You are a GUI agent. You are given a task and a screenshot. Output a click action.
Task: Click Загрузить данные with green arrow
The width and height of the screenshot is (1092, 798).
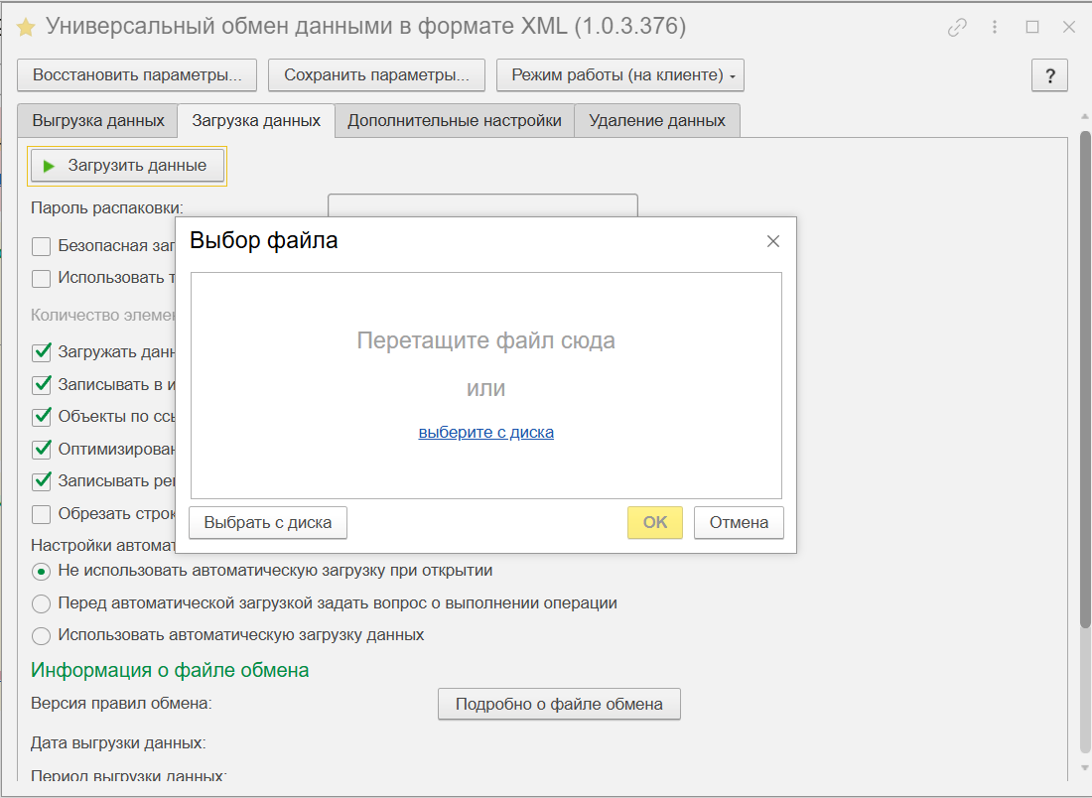click(x=127, y=166)
